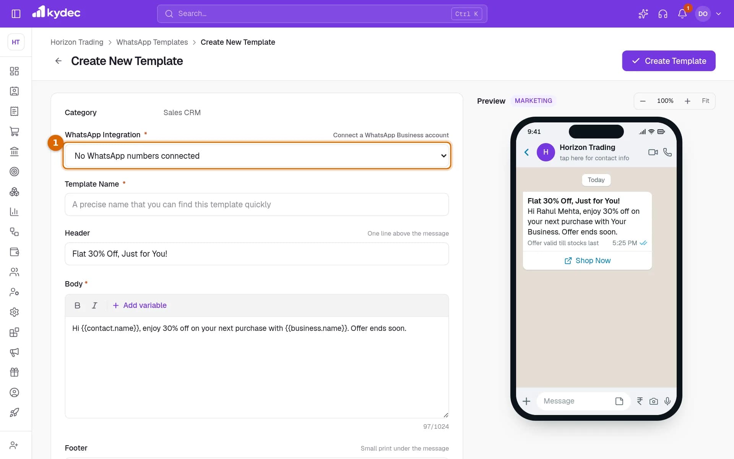This screenshot has height=459, width=734.
Task: Click the back arrow beside Create New Template
Action: point(58,61)
